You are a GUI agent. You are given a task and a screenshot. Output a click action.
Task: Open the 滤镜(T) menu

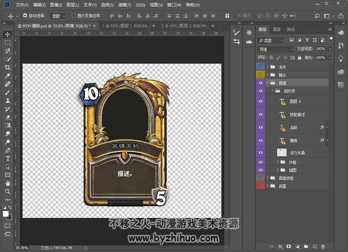point(124,5)
